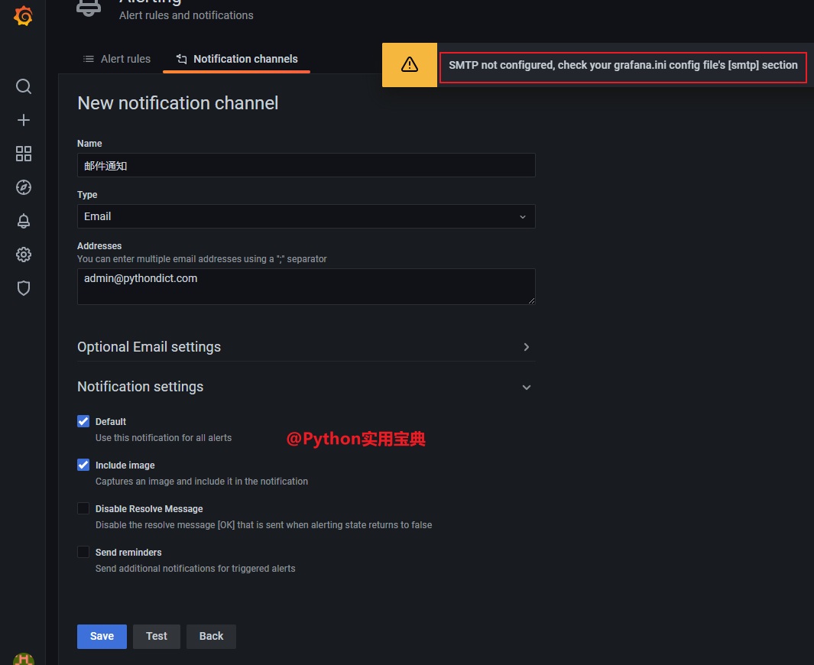Open the Explore compass icon
The width and height of the screenshot is (814, 665).
[24, 187]
